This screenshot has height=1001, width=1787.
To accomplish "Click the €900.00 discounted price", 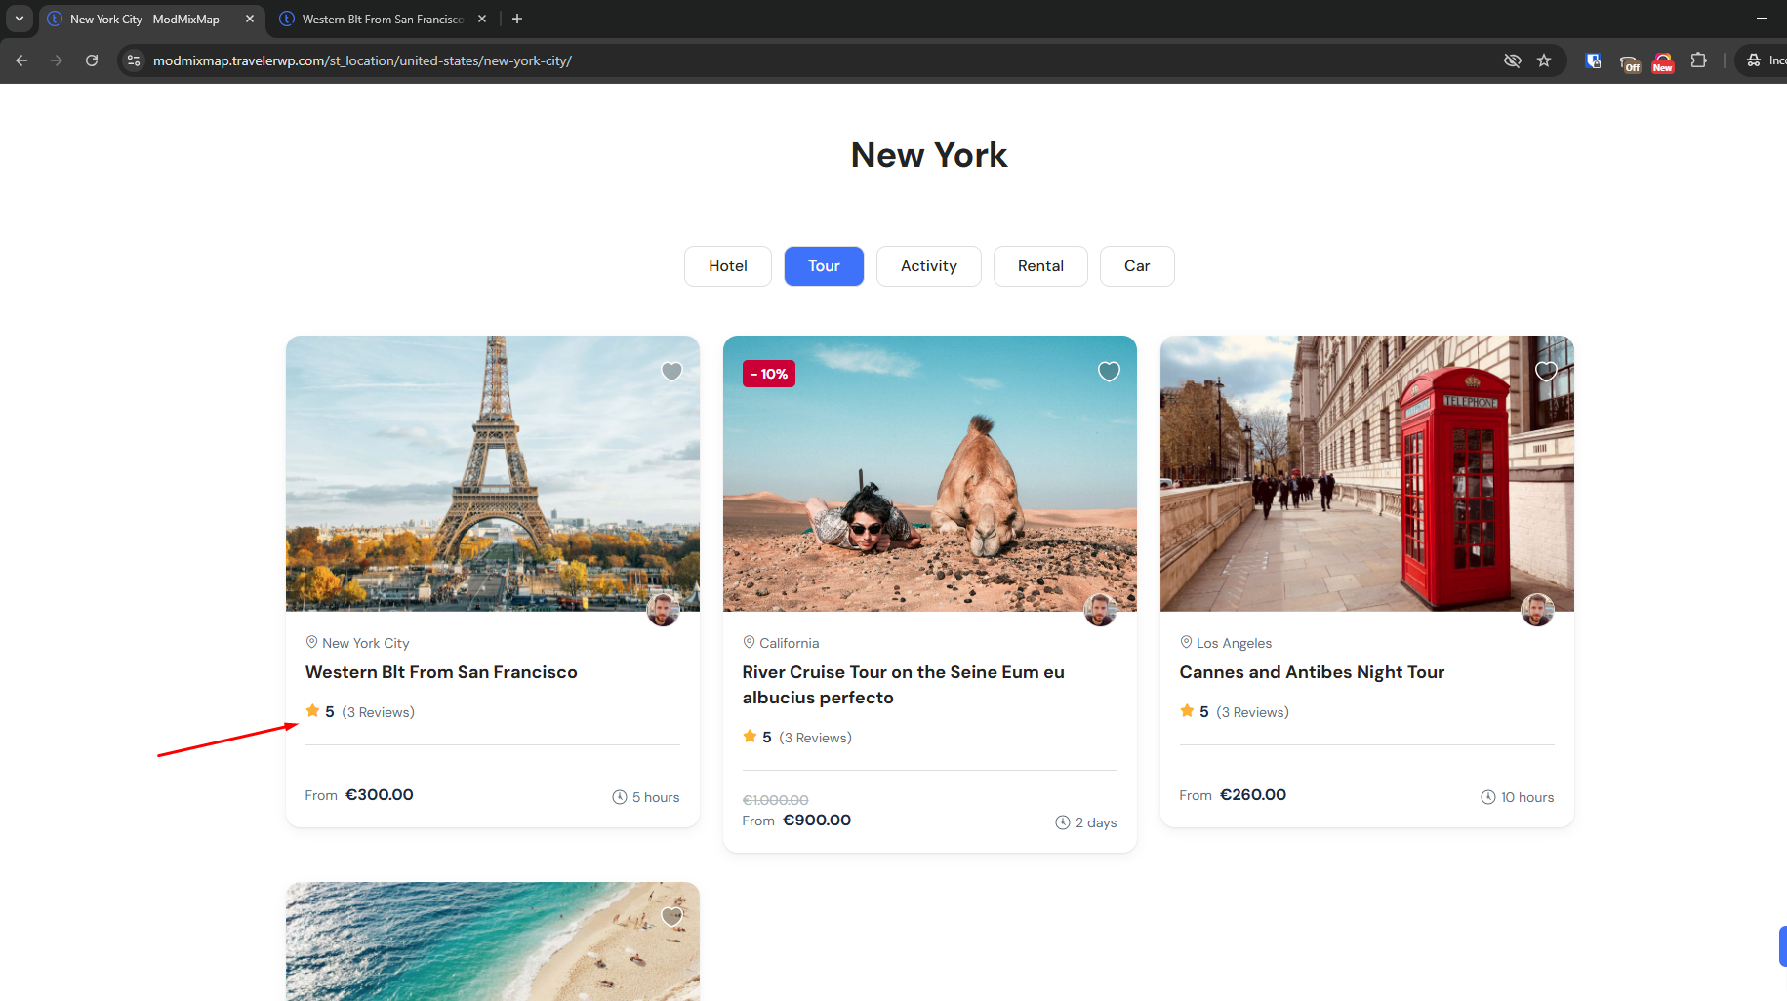I will coord(817,821).
